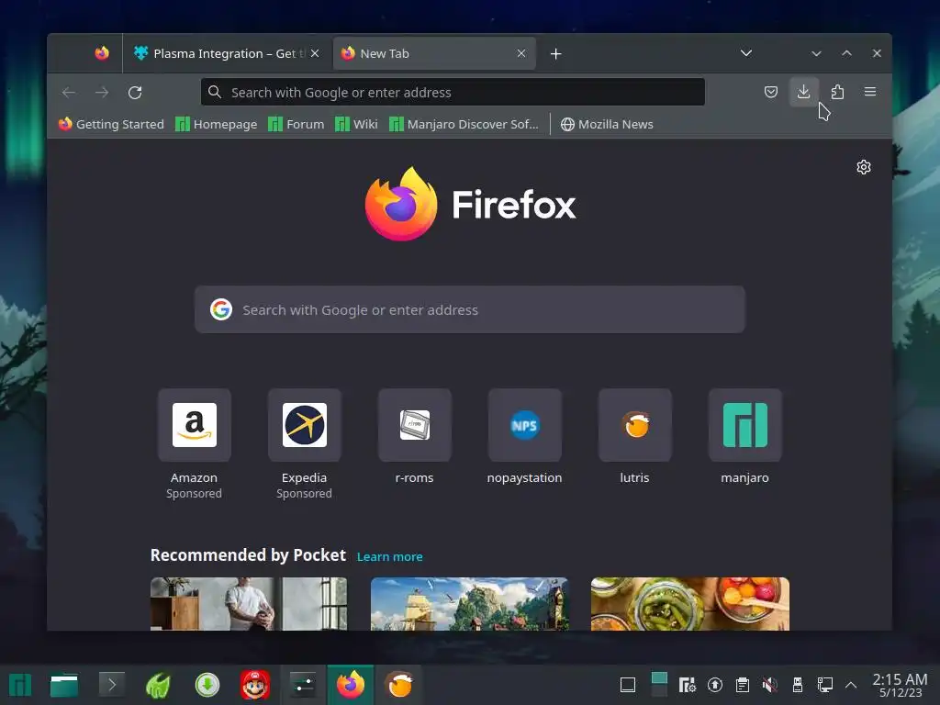This screenshot has height=705, width=940.
Task: Open Pocket story with pickled vegetables
Action: click(x=690, y=604)
